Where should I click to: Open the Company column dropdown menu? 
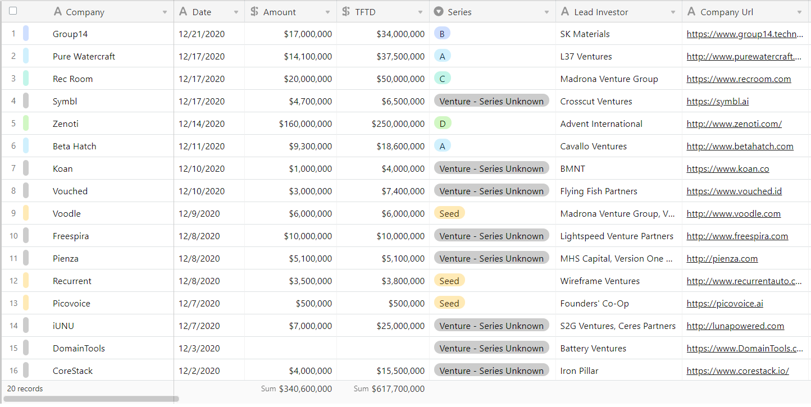(x=165, y=12)
